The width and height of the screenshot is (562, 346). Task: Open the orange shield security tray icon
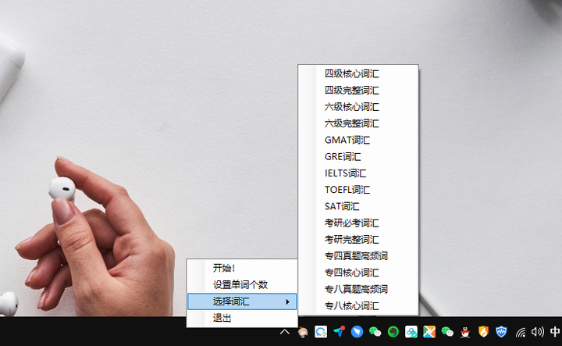[x=483, y=332]
